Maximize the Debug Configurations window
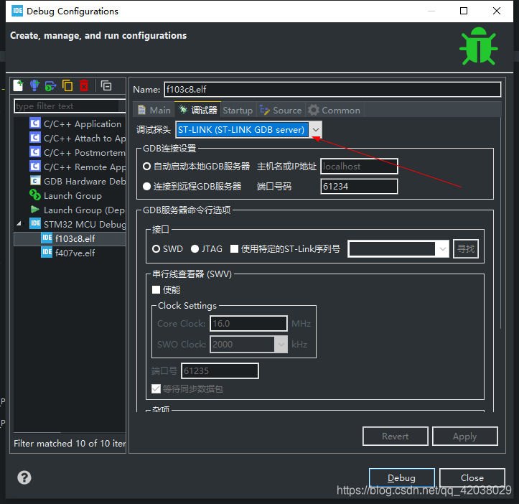The height and width of the screenshot is (504, 519). 464,11
